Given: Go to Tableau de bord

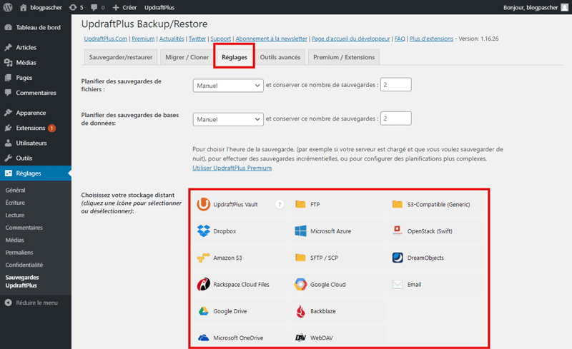Looking at the screenshot, I should pos(36,27).
